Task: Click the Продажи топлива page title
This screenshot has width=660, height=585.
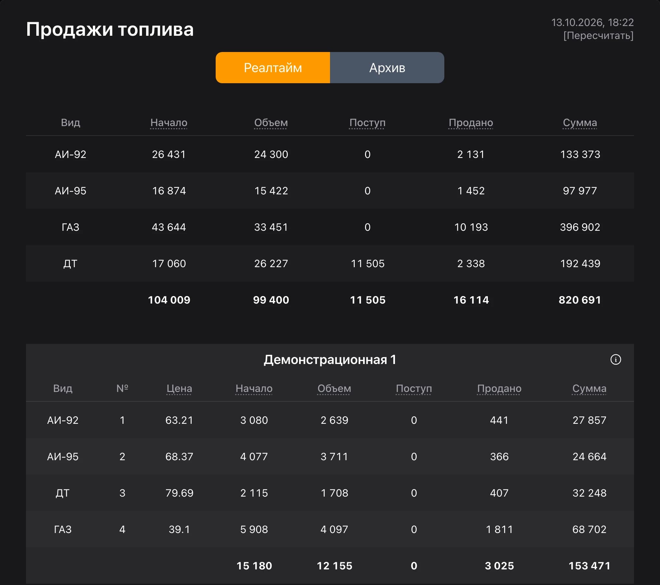Action: point(110,29)
